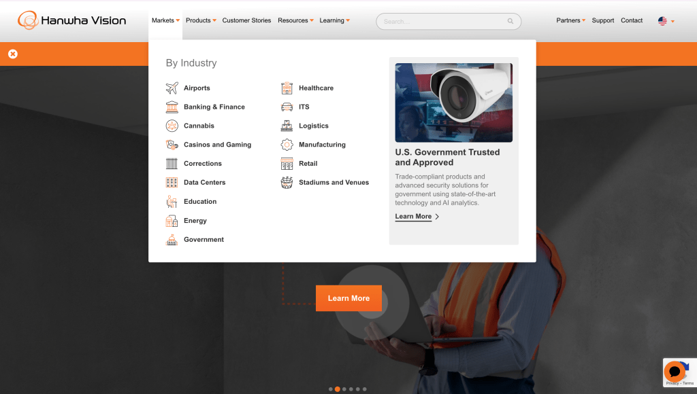697x394 pixels.
Task: Select Stadiums and Venues menu entry
Action: click(334, 183)
